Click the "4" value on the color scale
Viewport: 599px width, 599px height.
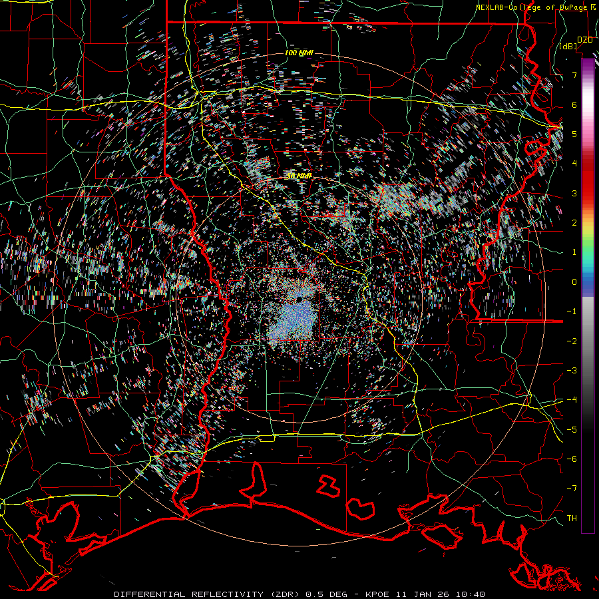tap(574, 164)
